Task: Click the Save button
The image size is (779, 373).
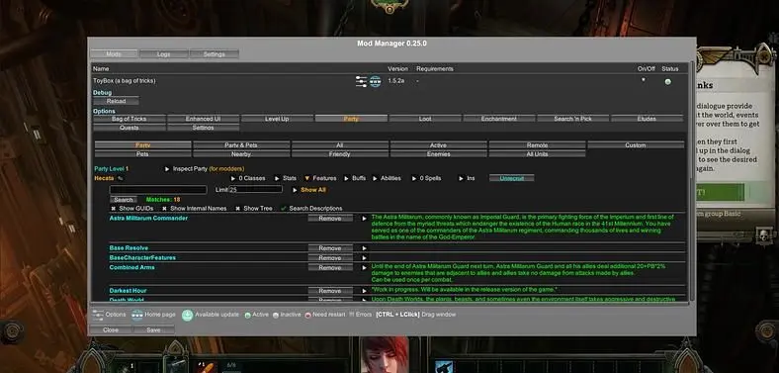Action: click(x=153, y=329)
